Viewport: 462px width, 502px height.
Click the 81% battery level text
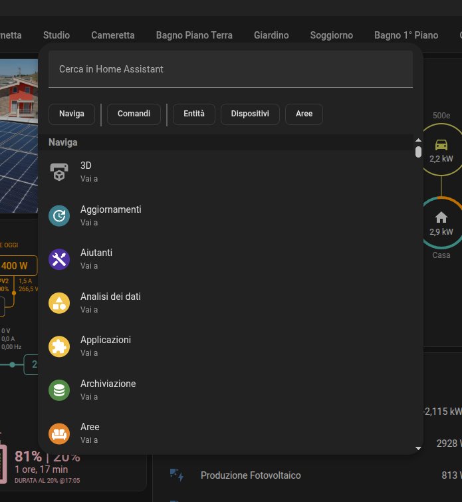pyautogui.click(x=28, y=456)
